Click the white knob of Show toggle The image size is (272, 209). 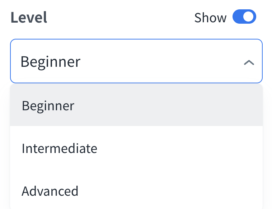[249, 17]
